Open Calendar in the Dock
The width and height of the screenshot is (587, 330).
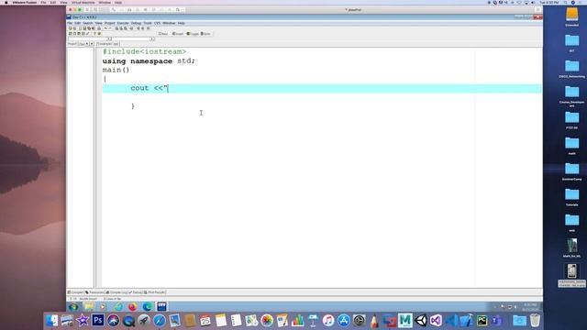pos(205,321)
